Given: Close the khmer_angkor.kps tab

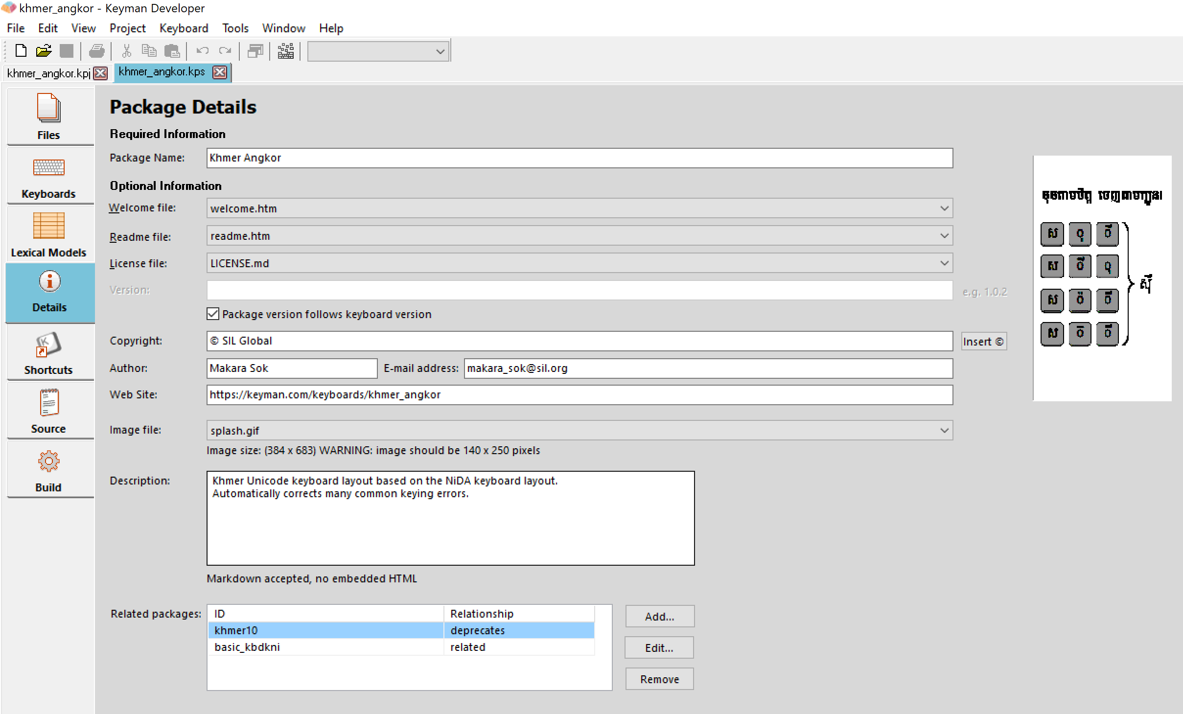Looking at the screenshot, I should coord(220,72).
